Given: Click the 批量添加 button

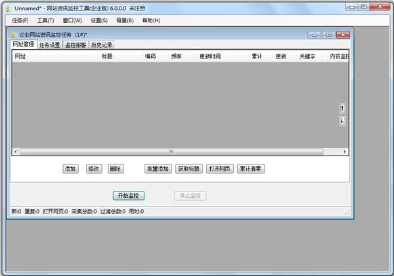Looking at the screenshot, I should click(x=158, y=168).
